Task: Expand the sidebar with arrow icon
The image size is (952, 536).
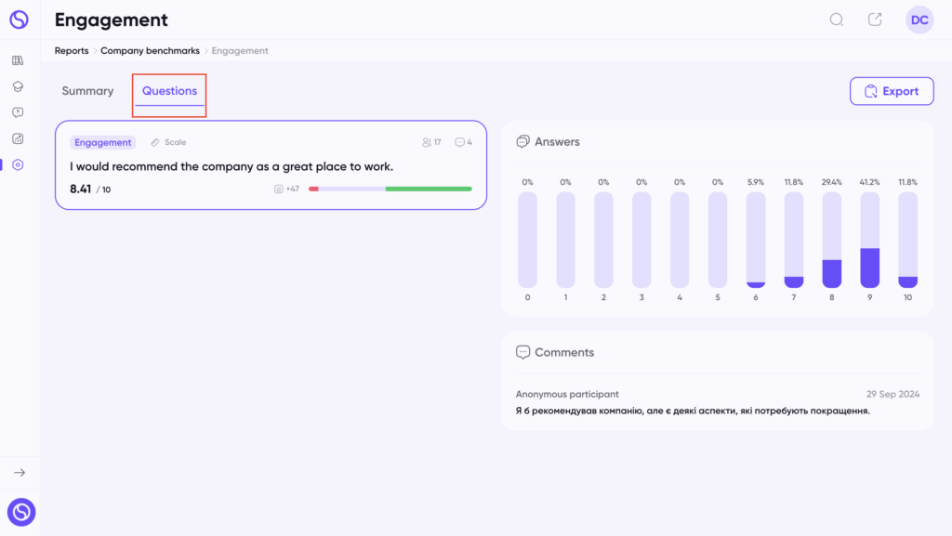Action: coord(20,472)
